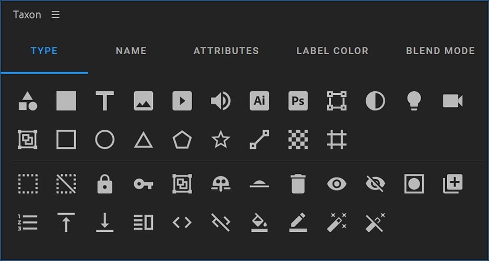Click the paint bucket fill icon
This screenshot has width=489, height=261.
(259, 222)
